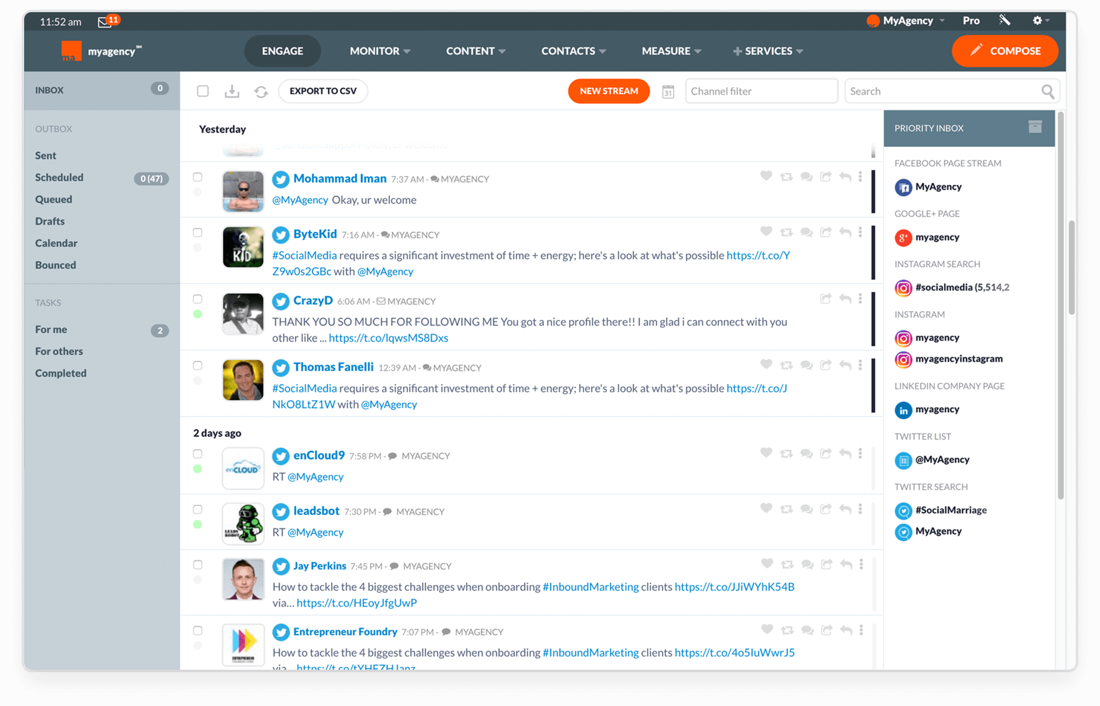Open the Sent outbox
This screenshot has height=706, width=1100.
click(x=45, y=155)
